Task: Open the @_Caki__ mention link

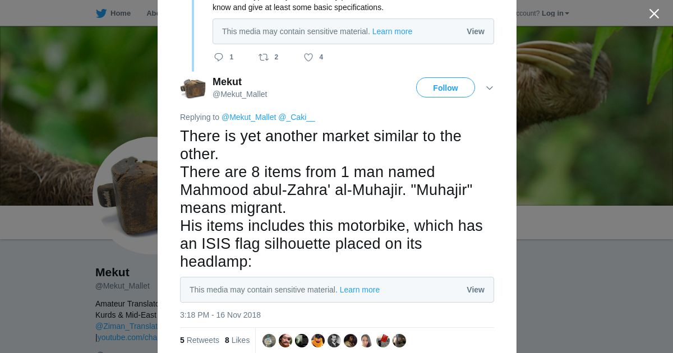Action: (297, 117)
